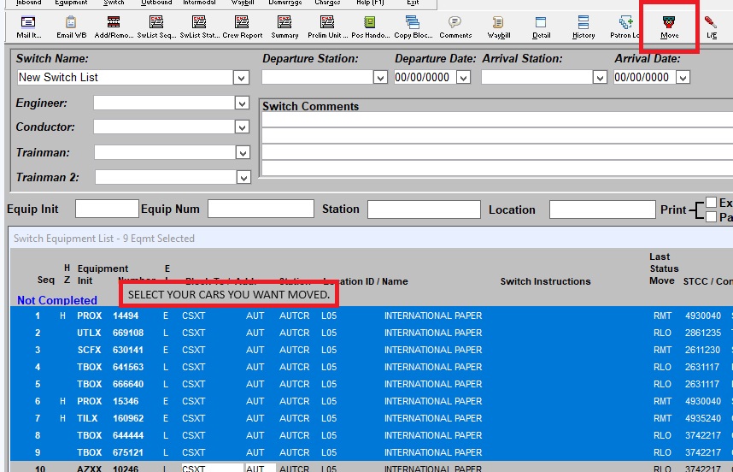Select row 6 car PROX 15346

point(372,401)
